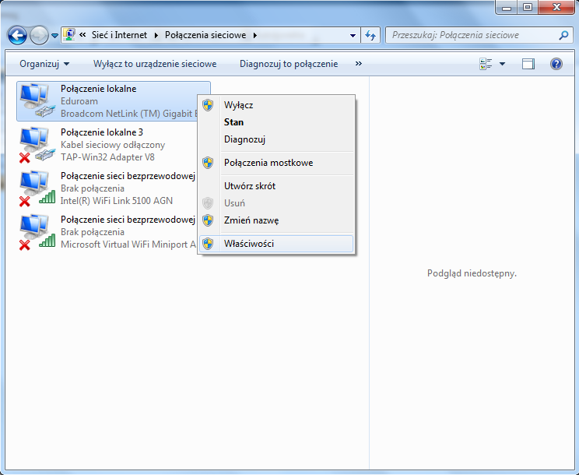
Task: Open the view options dropdown arrow
Action: click(502, 64)
